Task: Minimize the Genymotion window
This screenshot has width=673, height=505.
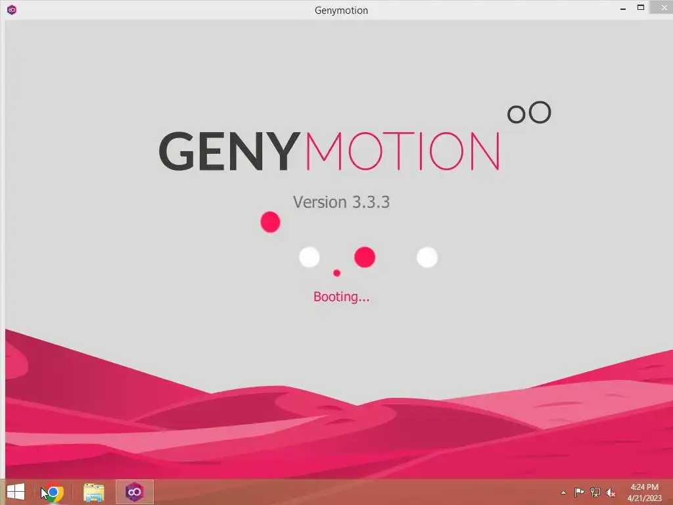Action: coord(623,9)
